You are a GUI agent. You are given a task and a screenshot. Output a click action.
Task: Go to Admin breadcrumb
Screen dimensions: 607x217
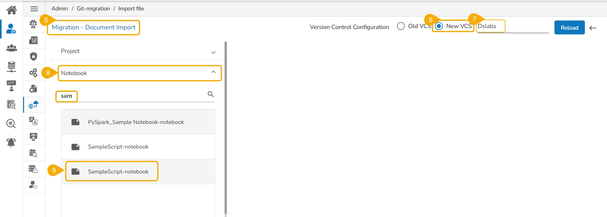click(x=59, y=9)
